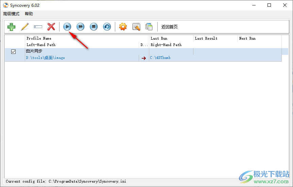
Task: Uncheck the 图片同步 profile checkbox
Action: (x=14, y=51)
